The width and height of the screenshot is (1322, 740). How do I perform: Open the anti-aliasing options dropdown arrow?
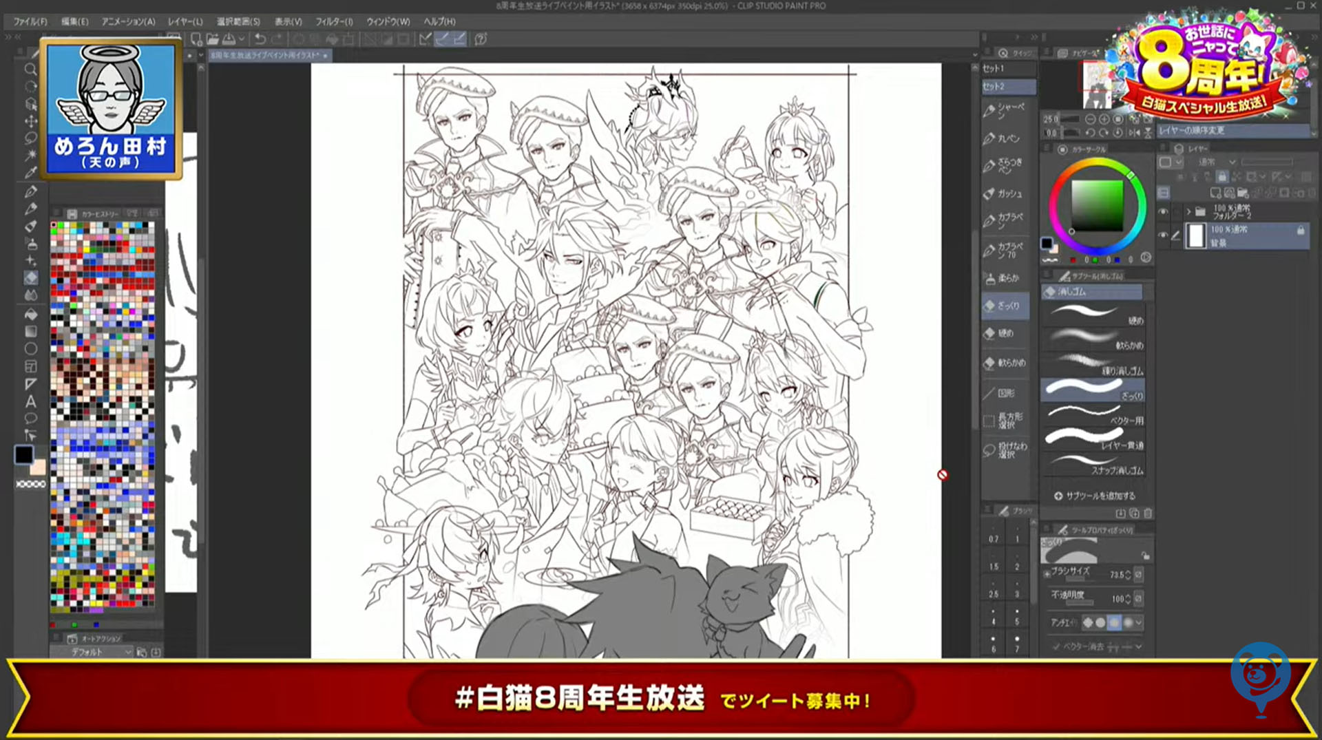[1139, 622]
